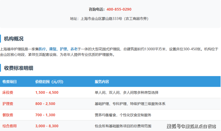Click the 咨询电话 label
Viewport: 221px width, 131px height.
(96, 9)
